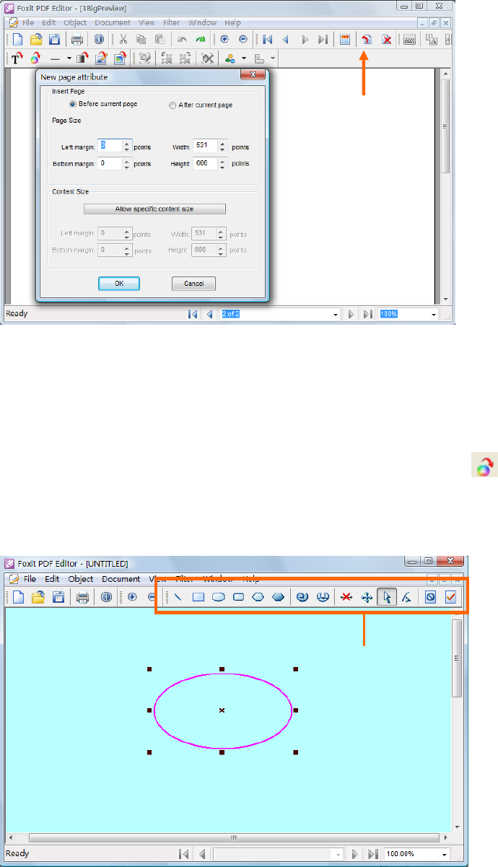The height and width of the screenshot is (867, 498).
Task: Open 100% zoom dropdown in 3BigPreview status bar
Action: pos(434,315)
